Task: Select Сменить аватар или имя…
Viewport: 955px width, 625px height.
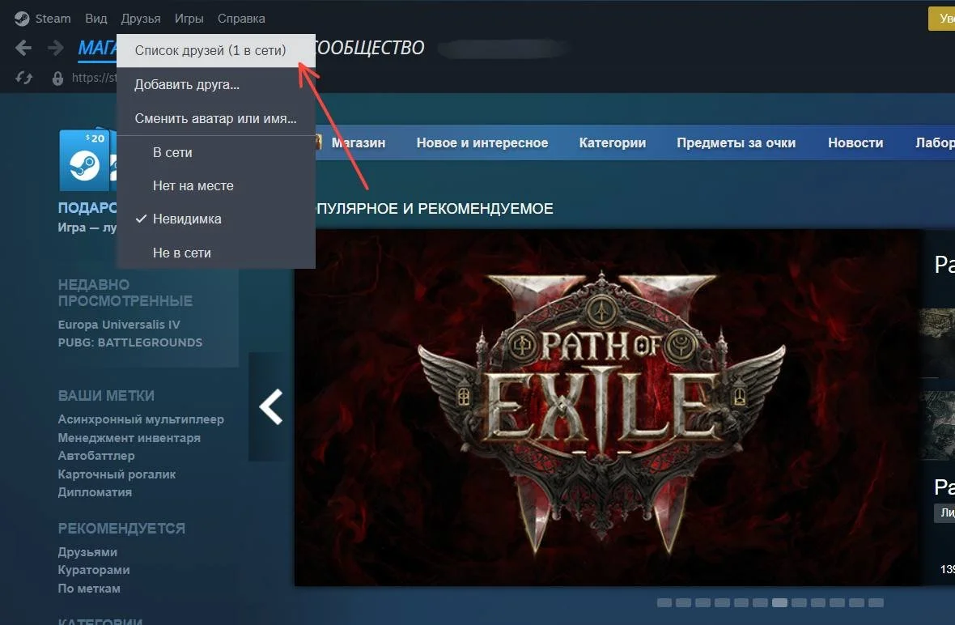Action: (x=216, y=119)
